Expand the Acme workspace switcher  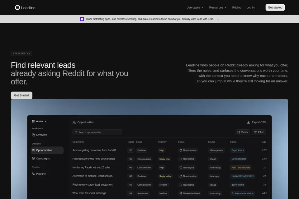pyautogui.click(x=39, y=121)
